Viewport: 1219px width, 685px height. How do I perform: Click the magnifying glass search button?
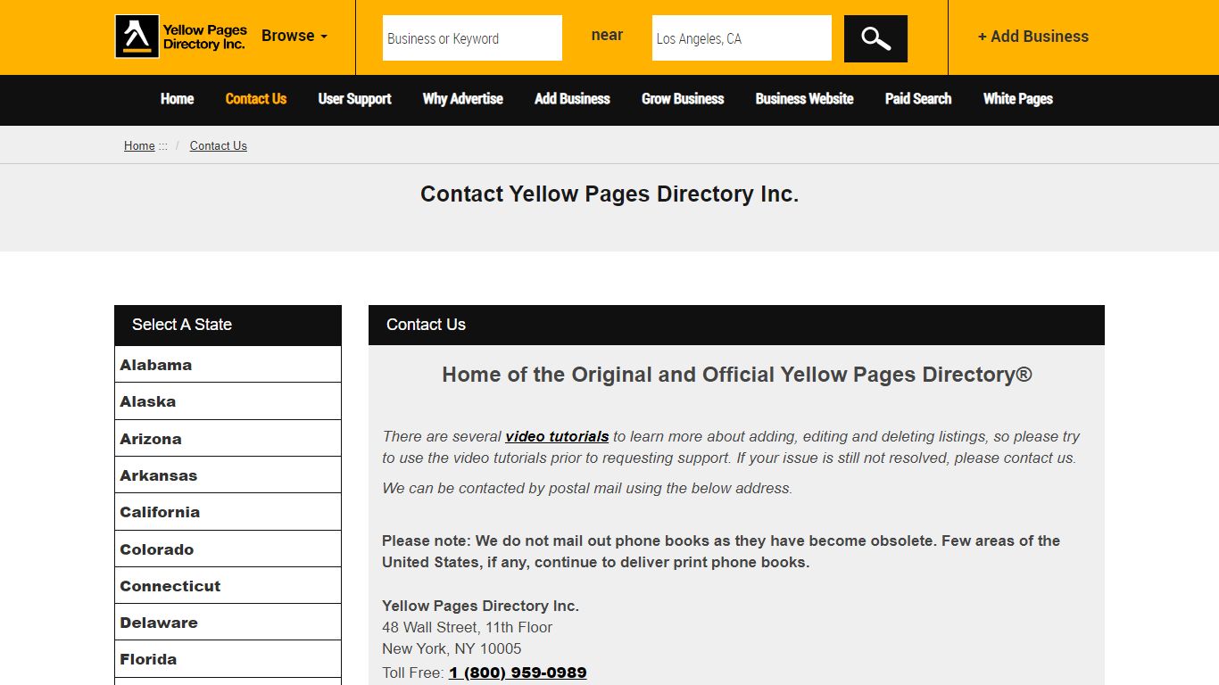click(x=875, y=38)
